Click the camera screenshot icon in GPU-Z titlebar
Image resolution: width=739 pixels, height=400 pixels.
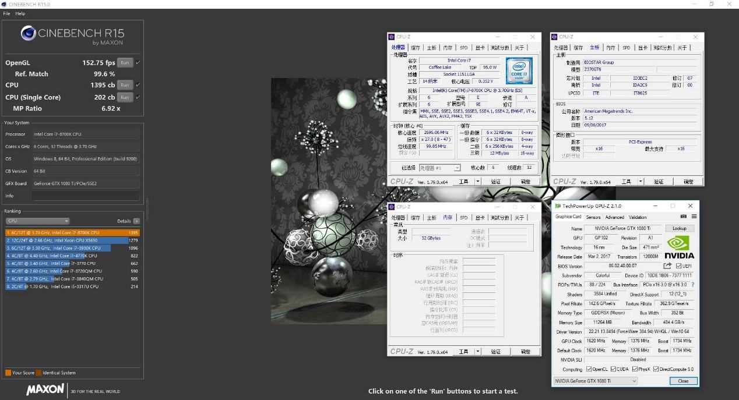[x=683, y=216]
